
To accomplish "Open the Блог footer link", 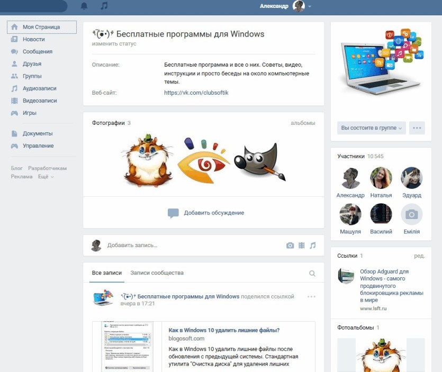I will [16, 168].
